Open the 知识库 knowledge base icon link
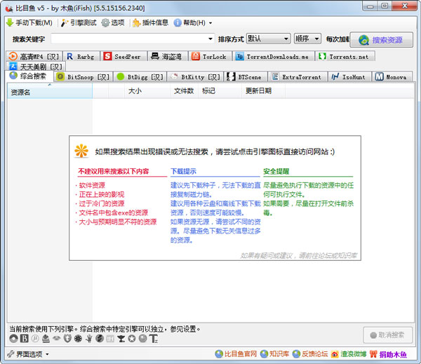This screenshot has width=421, height=364. 263,354
